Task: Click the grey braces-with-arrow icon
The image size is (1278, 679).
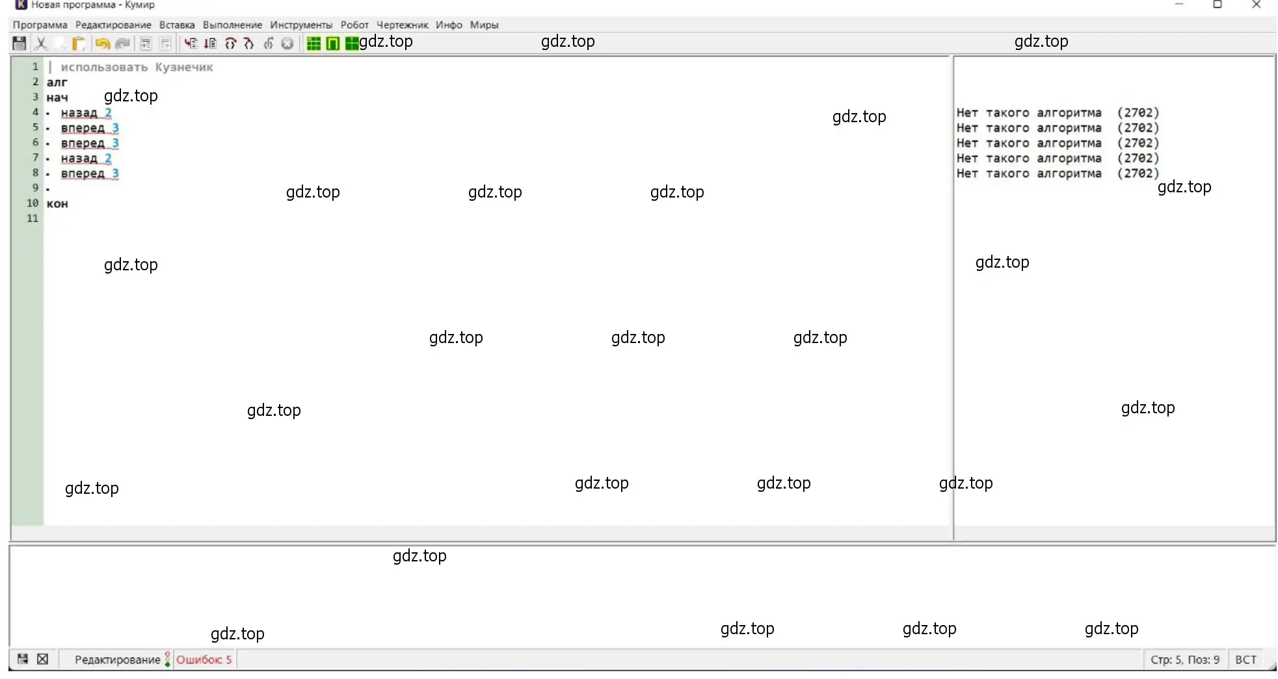Action: click(x=268, y=44)
